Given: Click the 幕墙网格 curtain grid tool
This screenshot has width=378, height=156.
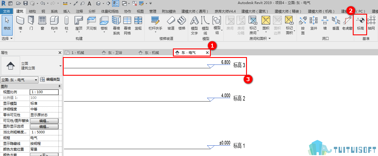Looking at the screenshot, I should click(127, 25).
